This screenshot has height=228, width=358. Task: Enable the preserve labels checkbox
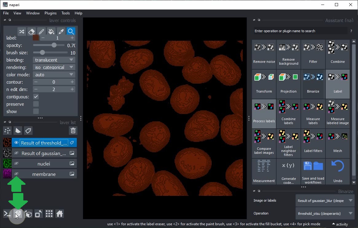pos(36,104)
